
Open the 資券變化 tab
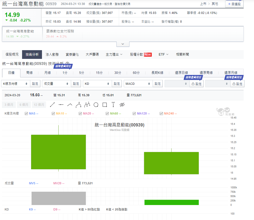pos(72,55)
